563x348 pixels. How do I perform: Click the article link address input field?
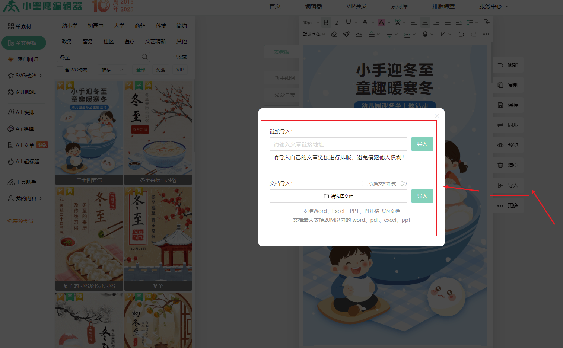(x=338, y=144)
